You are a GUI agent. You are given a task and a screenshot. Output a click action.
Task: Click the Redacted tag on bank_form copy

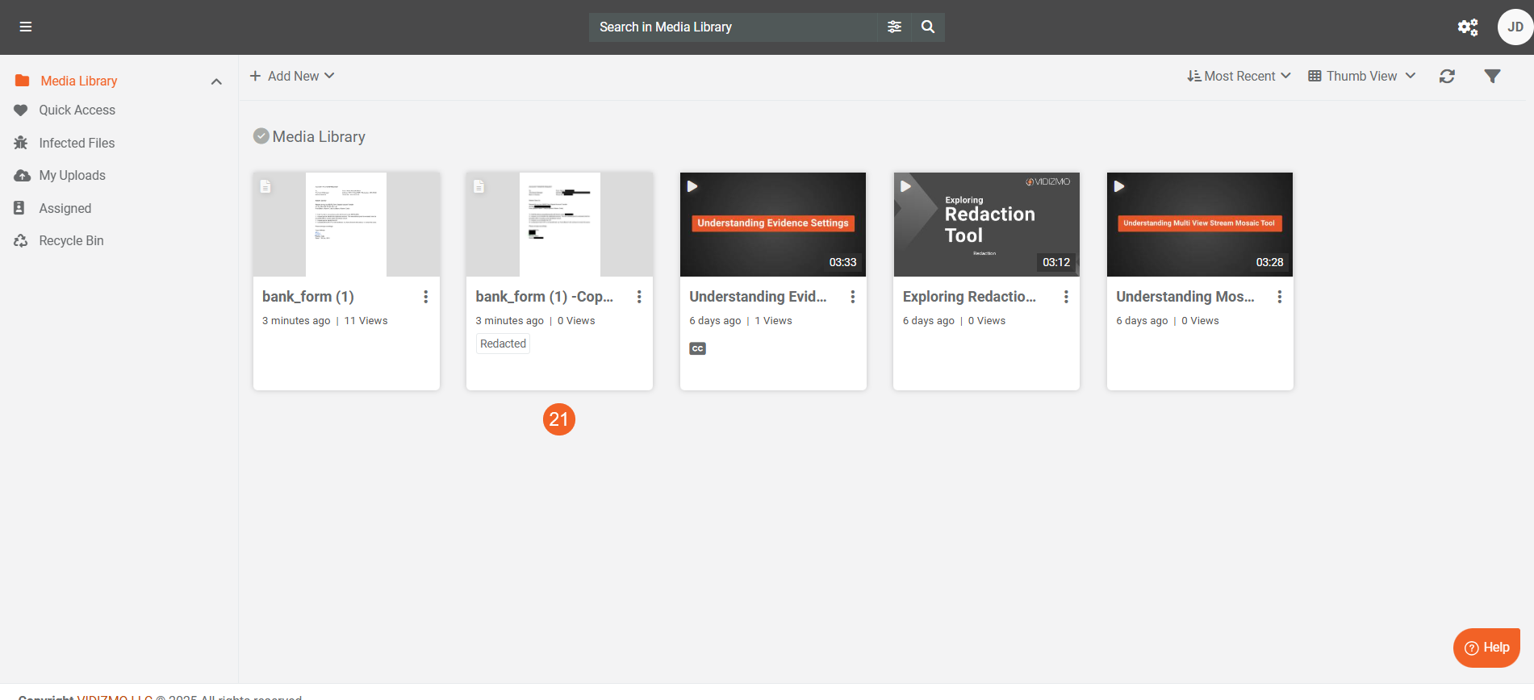click(x=503, y=344)
